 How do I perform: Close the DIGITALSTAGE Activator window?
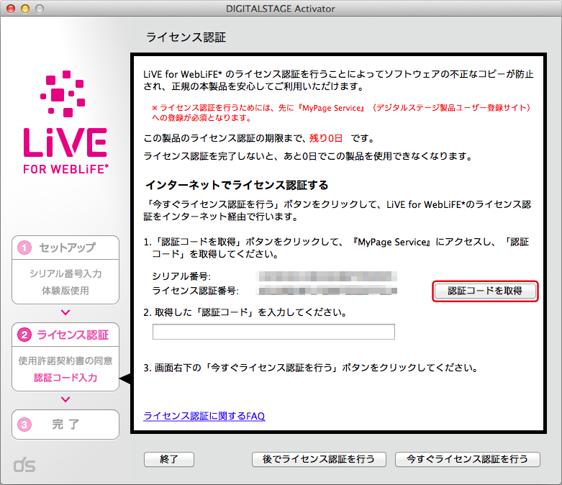click(x=11, y=9)
